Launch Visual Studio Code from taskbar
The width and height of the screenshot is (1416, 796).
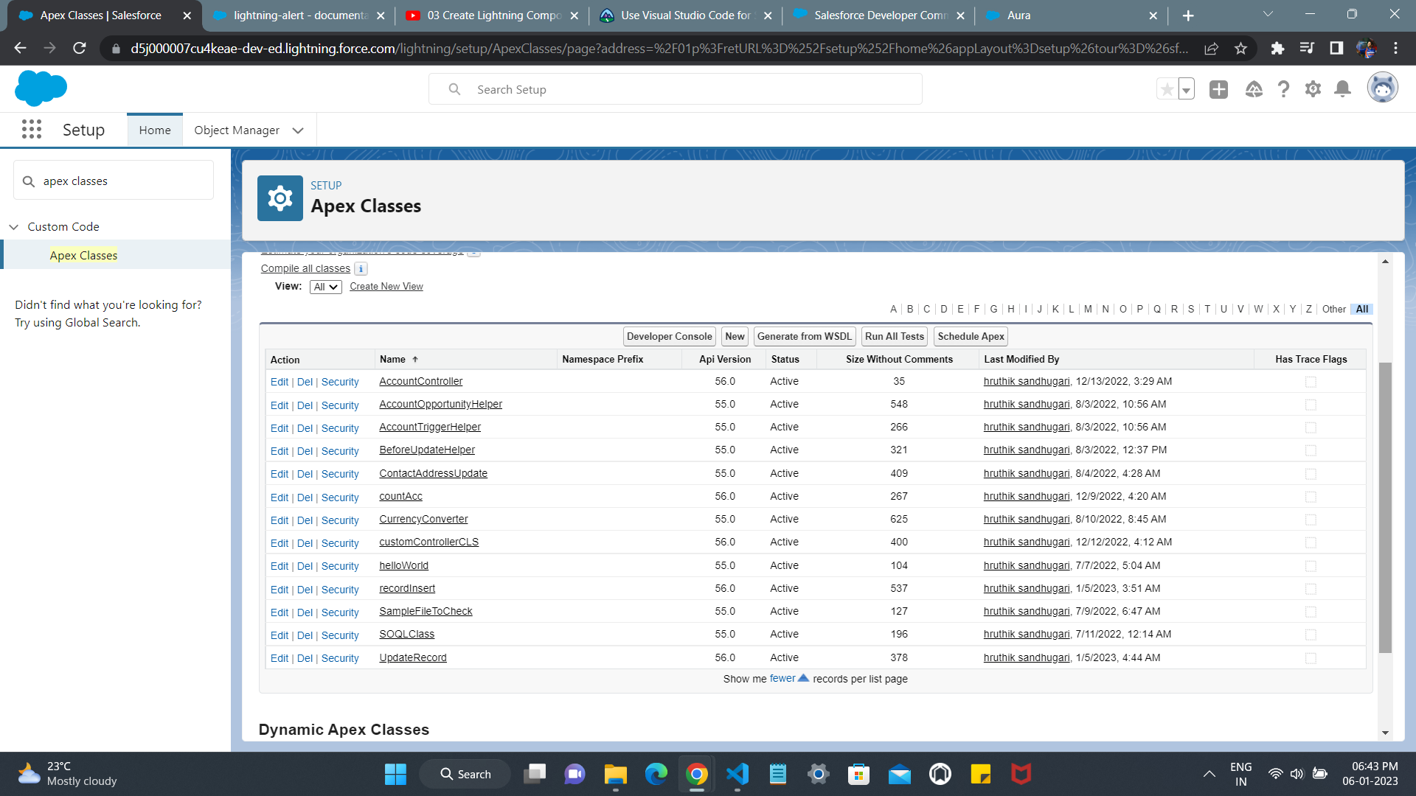(x=737, y=774)
